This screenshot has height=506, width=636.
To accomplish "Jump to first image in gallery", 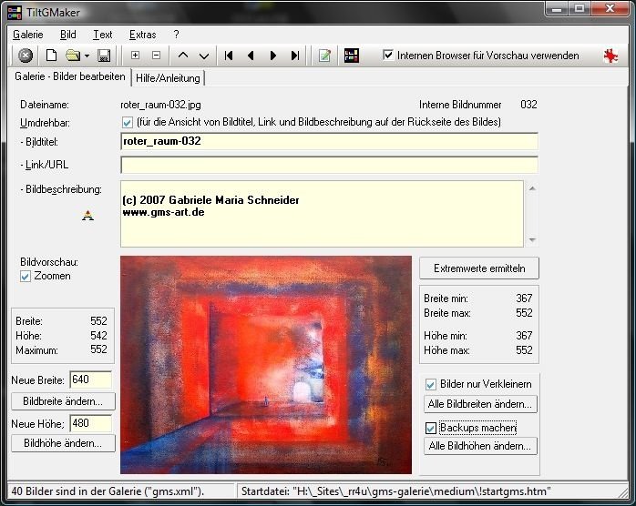I will click(229, 56).
